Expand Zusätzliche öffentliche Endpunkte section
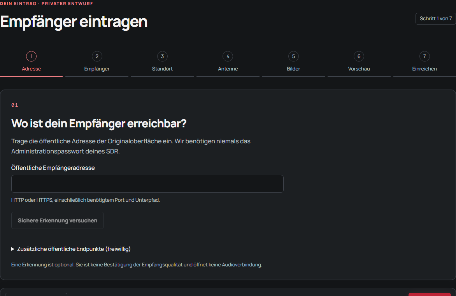Image resolution: width=456 pixels, height=296 pixels. point(71,249)
